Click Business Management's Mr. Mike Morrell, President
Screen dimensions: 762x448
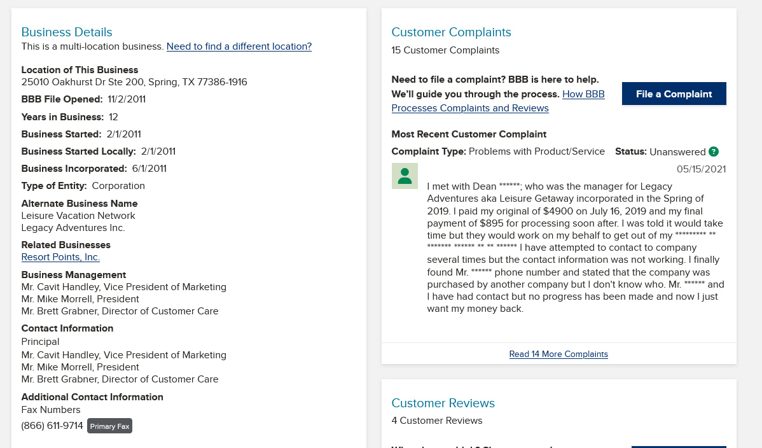pyautogui.click(x=80, y=298)
